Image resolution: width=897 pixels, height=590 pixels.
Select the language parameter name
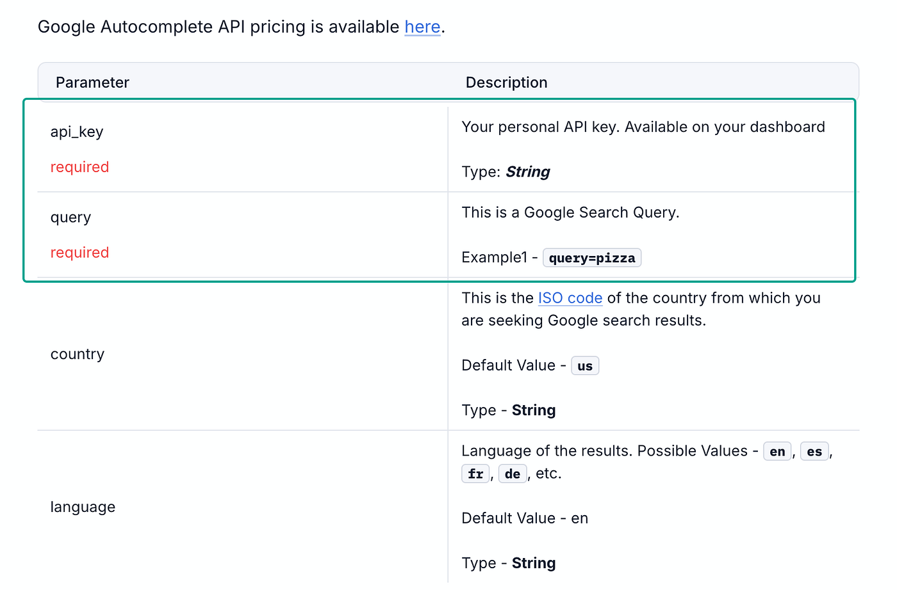83,507
